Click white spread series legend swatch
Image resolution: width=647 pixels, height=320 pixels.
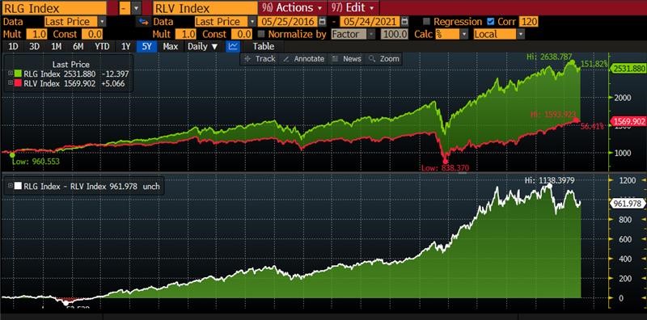click(x=18, y=187)
